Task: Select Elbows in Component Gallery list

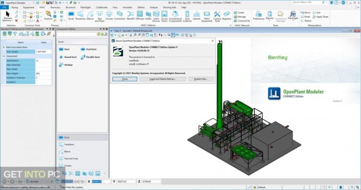Action: click(x=82, y=152)
